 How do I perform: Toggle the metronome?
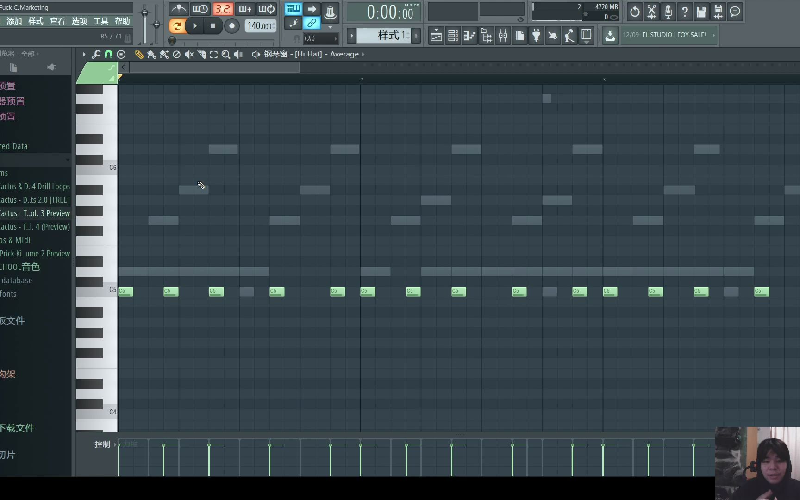click(x=178, y=9)
